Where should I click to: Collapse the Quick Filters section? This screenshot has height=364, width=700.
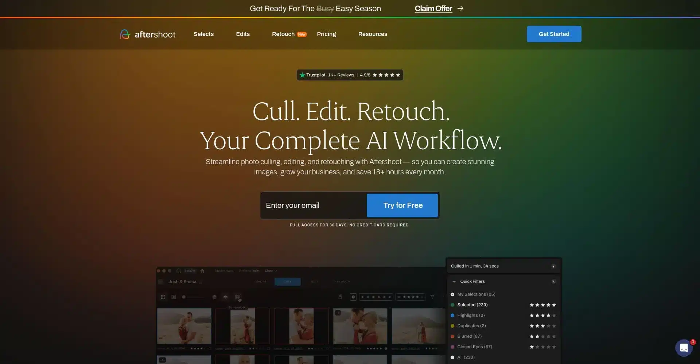pos(454,281)
